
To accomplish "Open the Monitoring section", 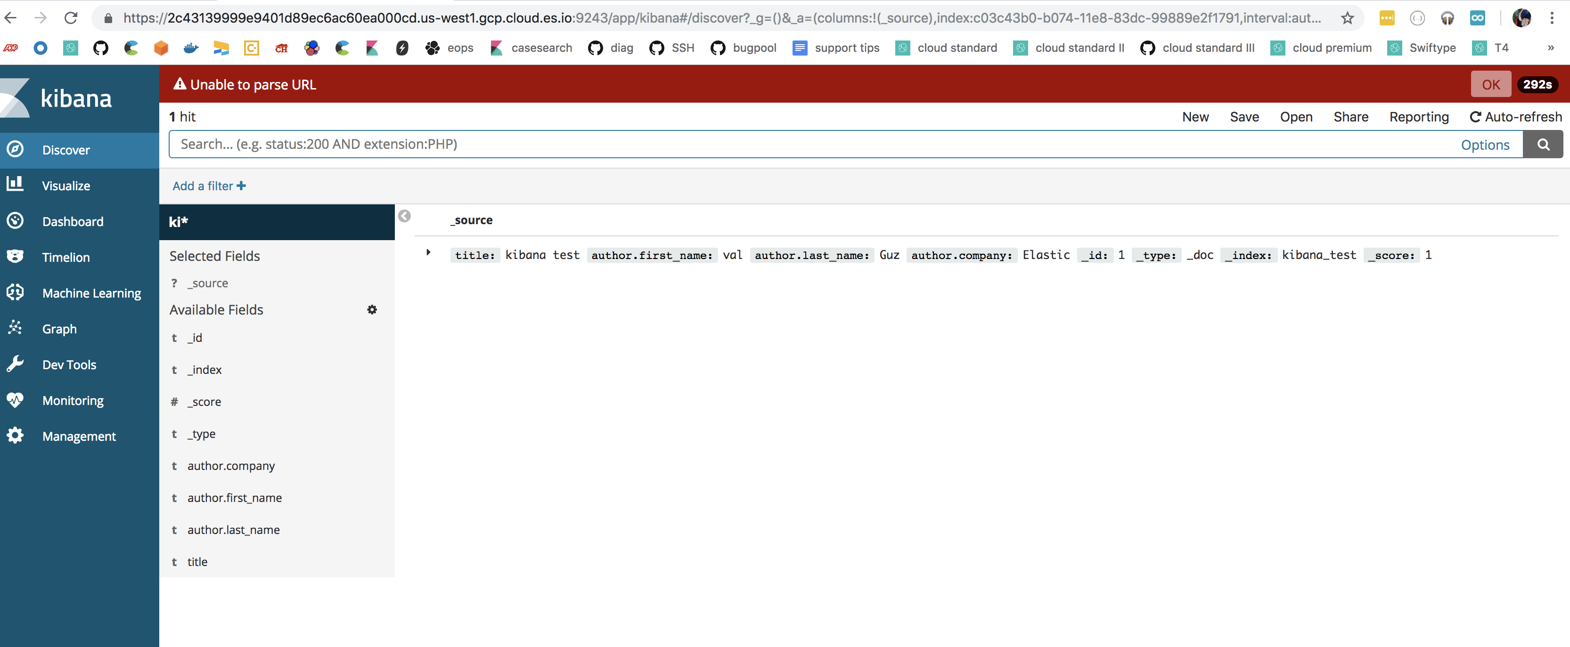I will tap(73, 400).
